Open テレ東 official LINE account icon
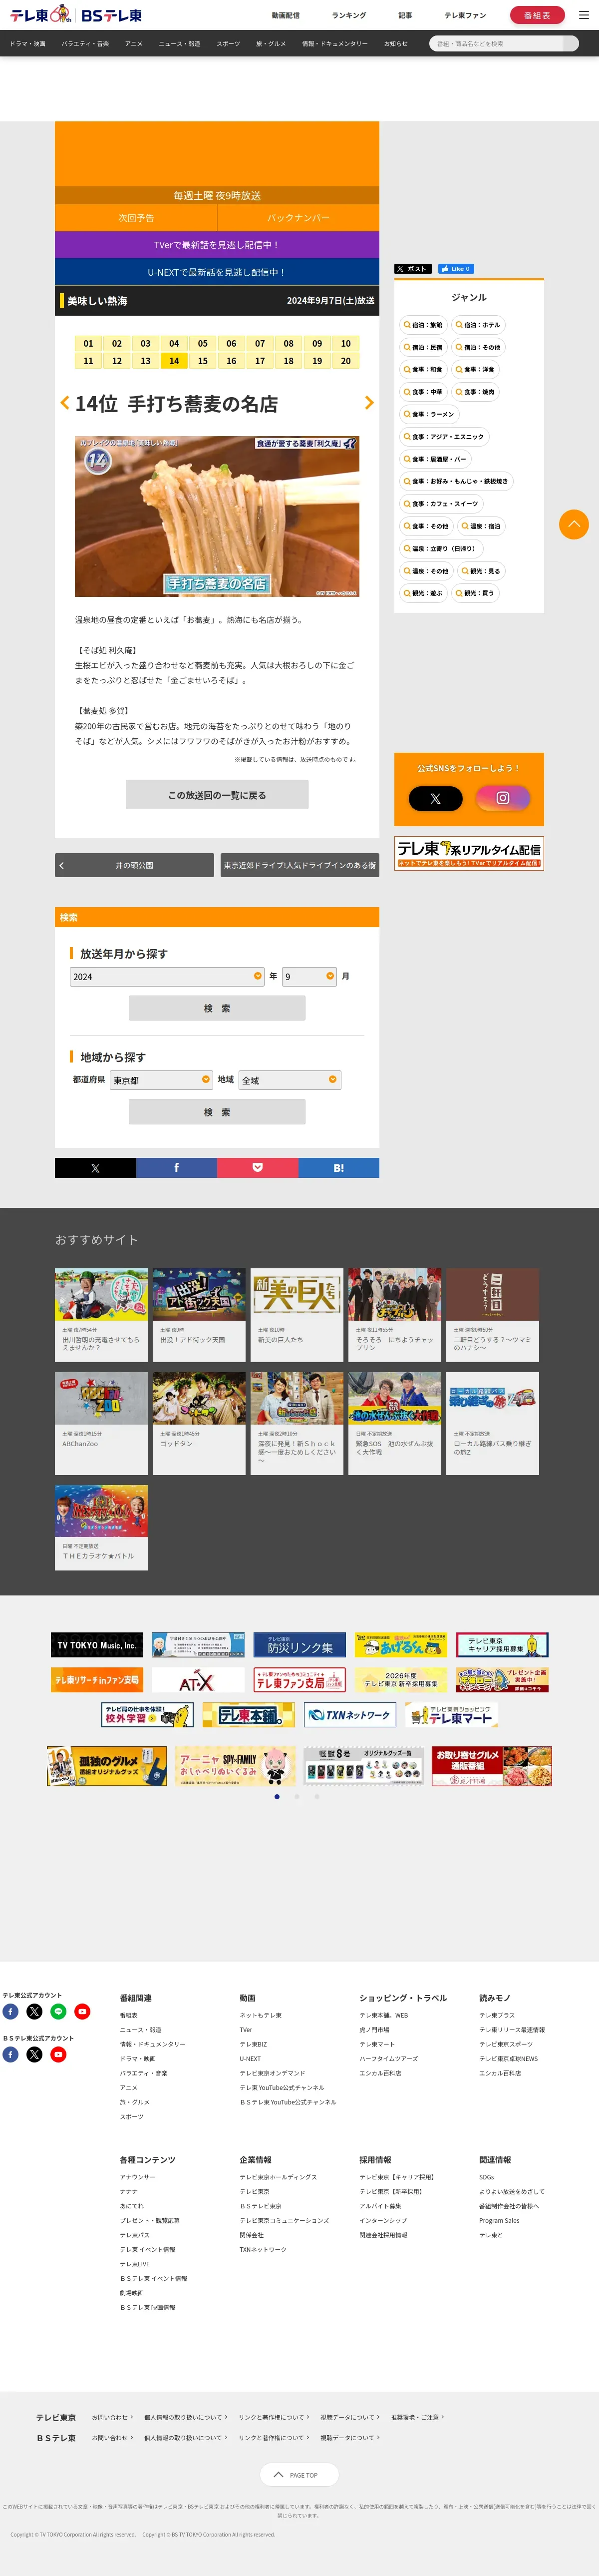Image resolution: width=599 pixels, height=2576 pixels. [58, 2012]
